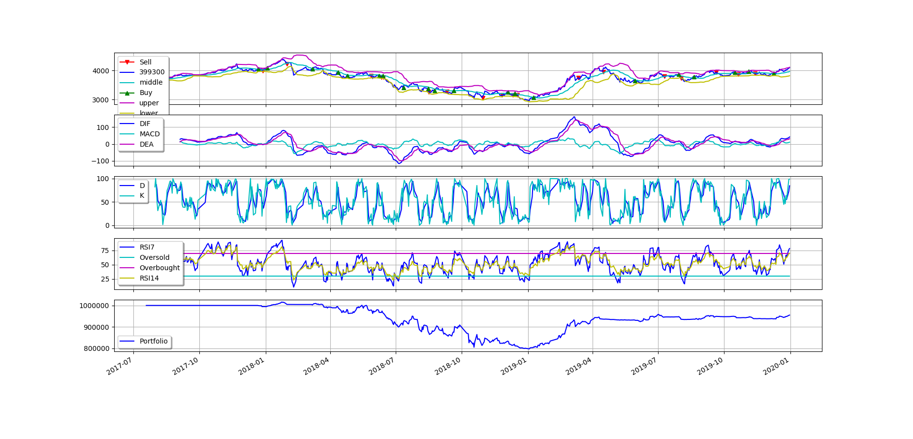Click the D legend entry in KD chart

tap(132, 186)
